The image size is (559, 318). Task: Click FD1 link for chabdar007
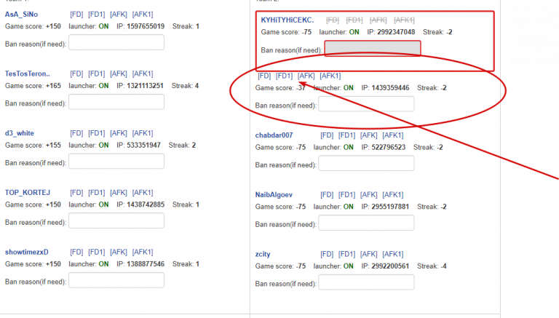tap(347, 135)
